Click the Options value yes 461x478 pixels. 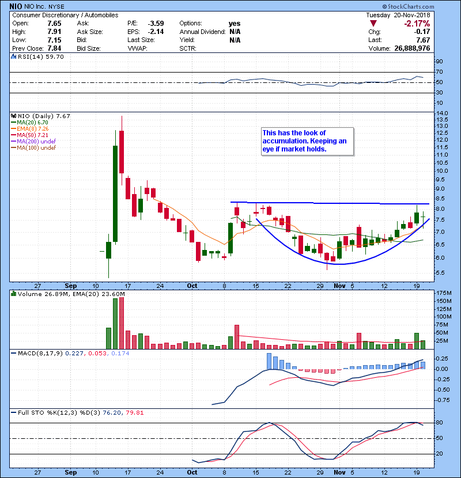click(x=235, y=24)
